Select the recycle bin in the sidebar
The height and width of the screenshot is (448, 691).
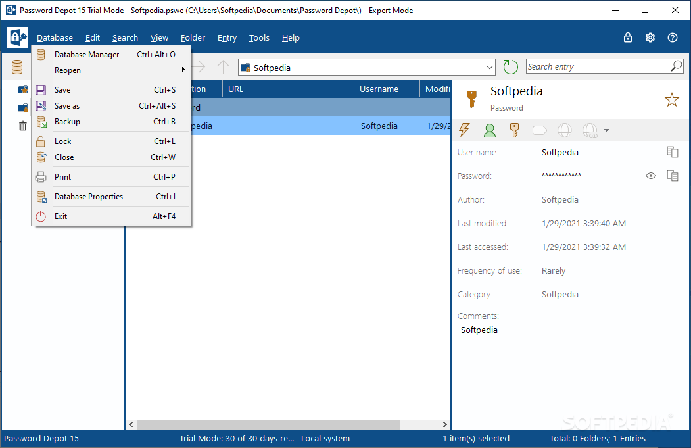[23, 126]
